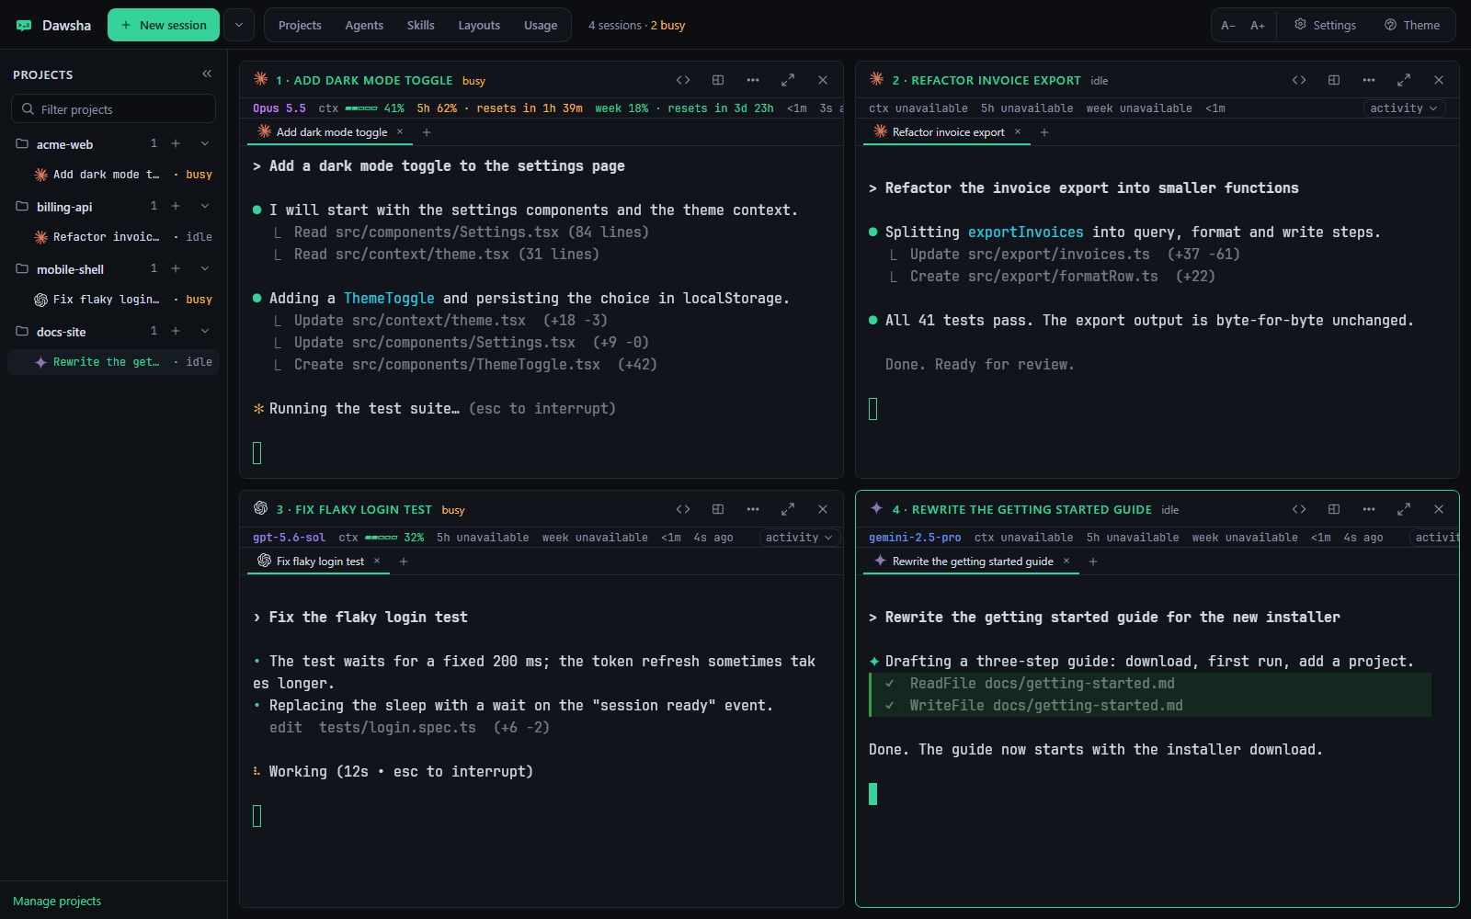Image resolution: width=1471 pixels, height=919 pixels.
Task: Open activity dropdown in Fix Flaky Login Test pane
Action: [x=799, y=538]
